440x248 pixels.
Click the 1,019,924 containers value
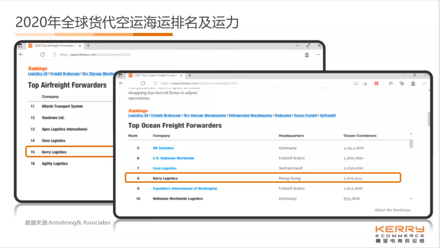(x=353, y=178)
